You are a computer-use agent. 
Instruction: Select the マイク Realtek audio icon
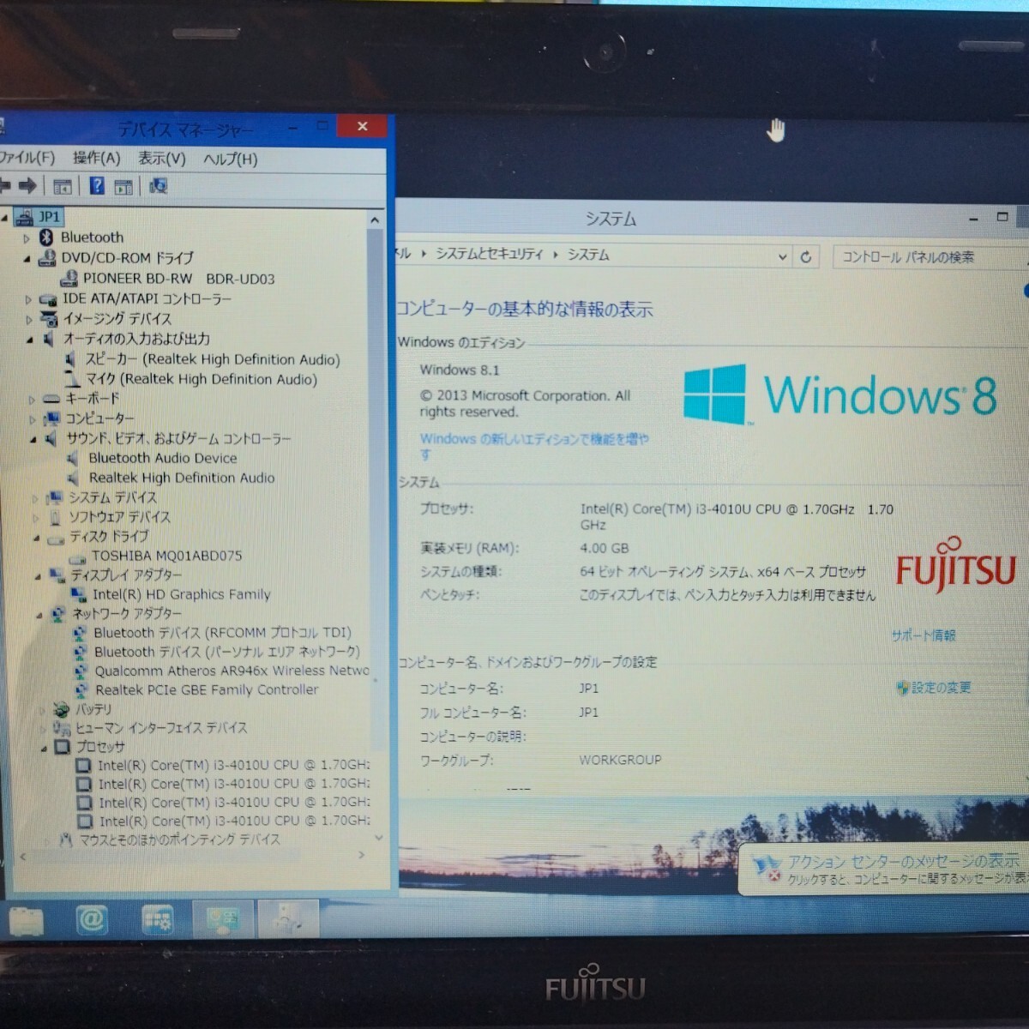[x=72, y=380]
